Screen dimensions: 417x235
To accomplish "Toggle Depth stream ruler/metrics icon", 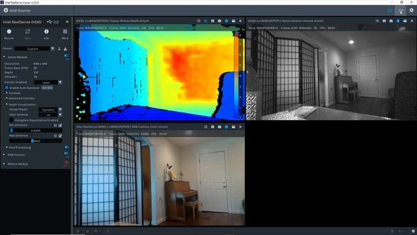I will [x=206, y=21].
